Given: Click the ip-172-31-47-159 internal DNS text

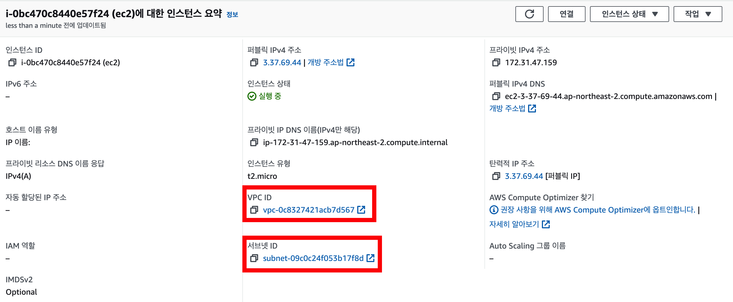Looking at the screenshot, I should pos(355,143).
